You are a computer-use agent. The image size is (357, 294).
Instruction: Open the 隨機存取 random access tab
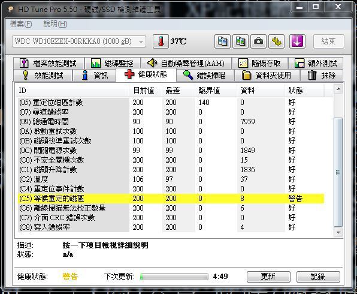point(260,63)
